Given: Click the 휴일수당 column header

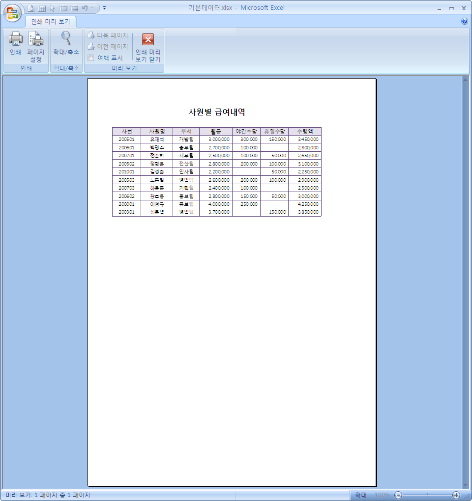Looking at the screenshot, I should (x=274, y=131).
